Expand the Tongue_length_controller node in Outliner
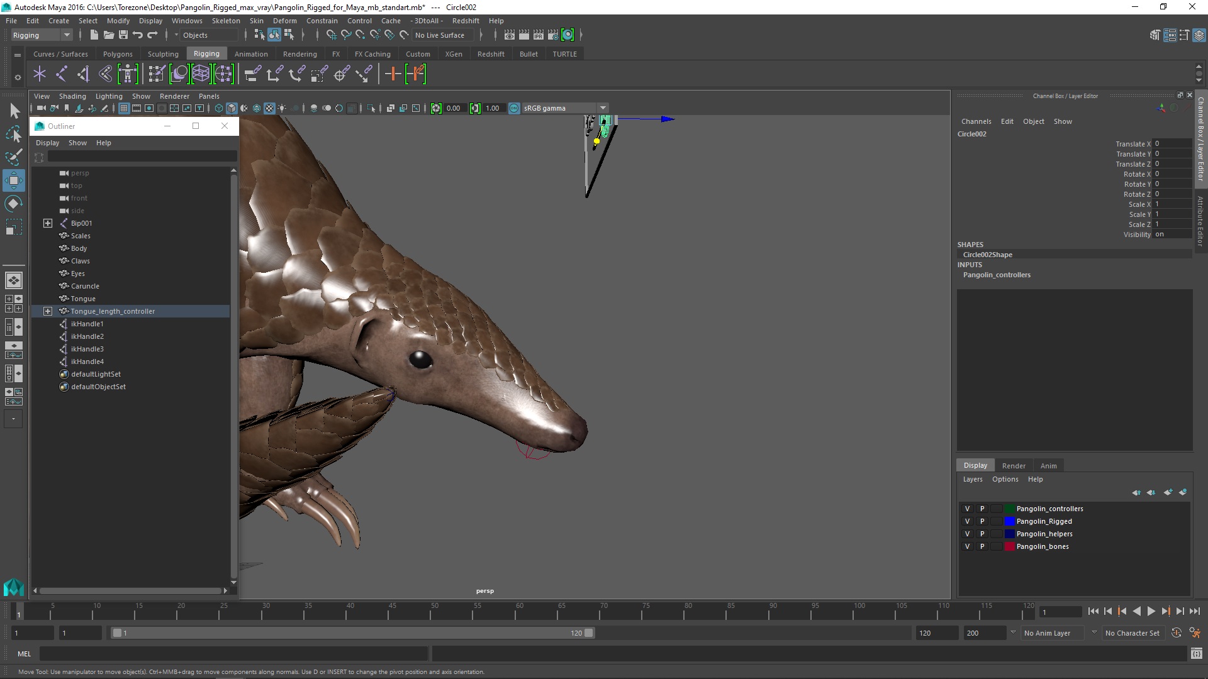1208x679 pixels. [x=48, y=311]
